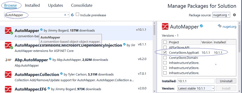
Task: Open NuGet settings gear icon
Action: (234, 15)
